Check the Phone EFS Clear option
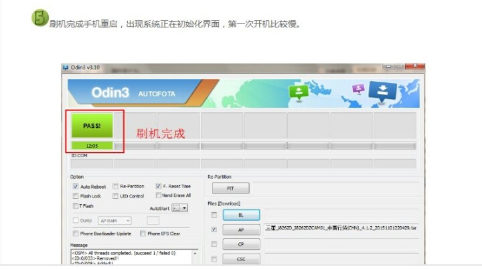This screenshot has height=269, width=482. (x=143, y=234)
